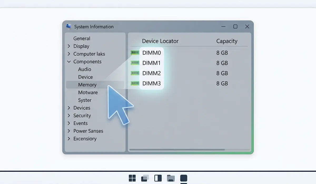Viewport: 316px width, 184px height.
Task: Open the Windows Start button in taskbar
Action: pyautogui.click(x=132, y=178)
